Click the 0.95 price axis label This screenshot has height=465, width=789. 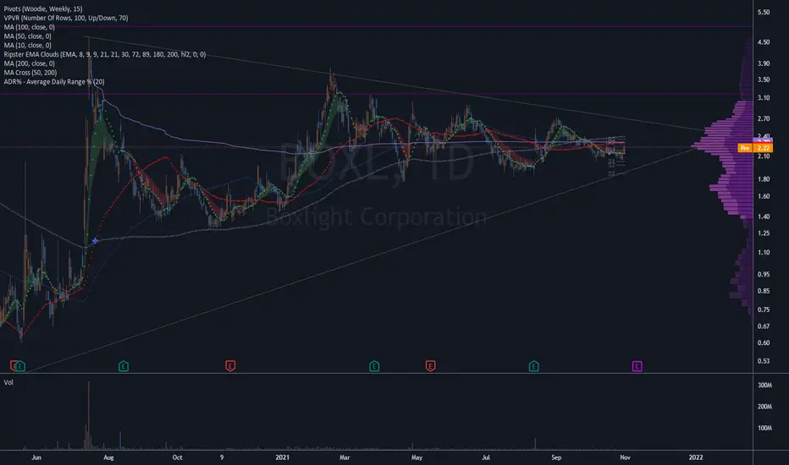click(x=764, y=274)
